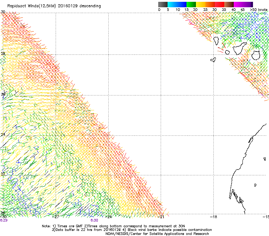Choose the brown 35-40 knots legend segment
Screen dimensions: 269x236
[x=229, y=4]
